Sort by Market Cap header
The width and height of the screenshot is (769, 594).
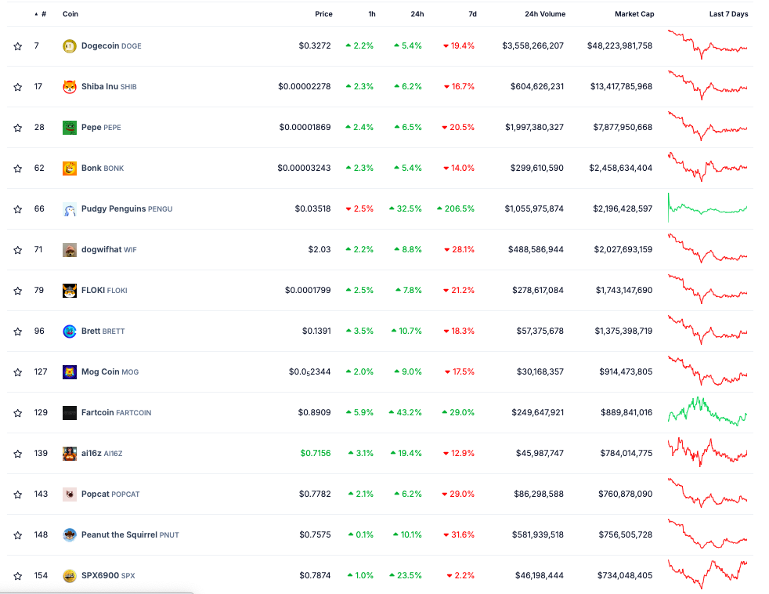coord(634,14)
